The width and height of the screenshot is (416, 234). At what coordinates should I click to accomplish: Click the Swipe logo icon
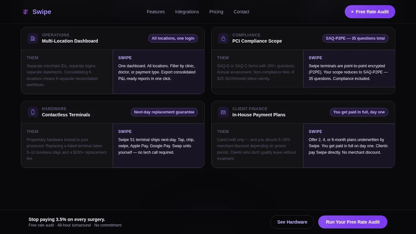25,12
